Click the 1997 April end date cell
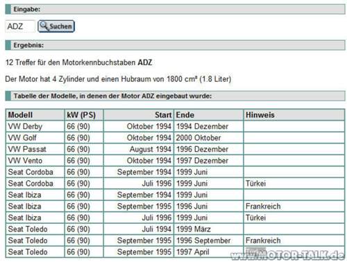This screenshot has width=347, height=262. coord(209,252)
